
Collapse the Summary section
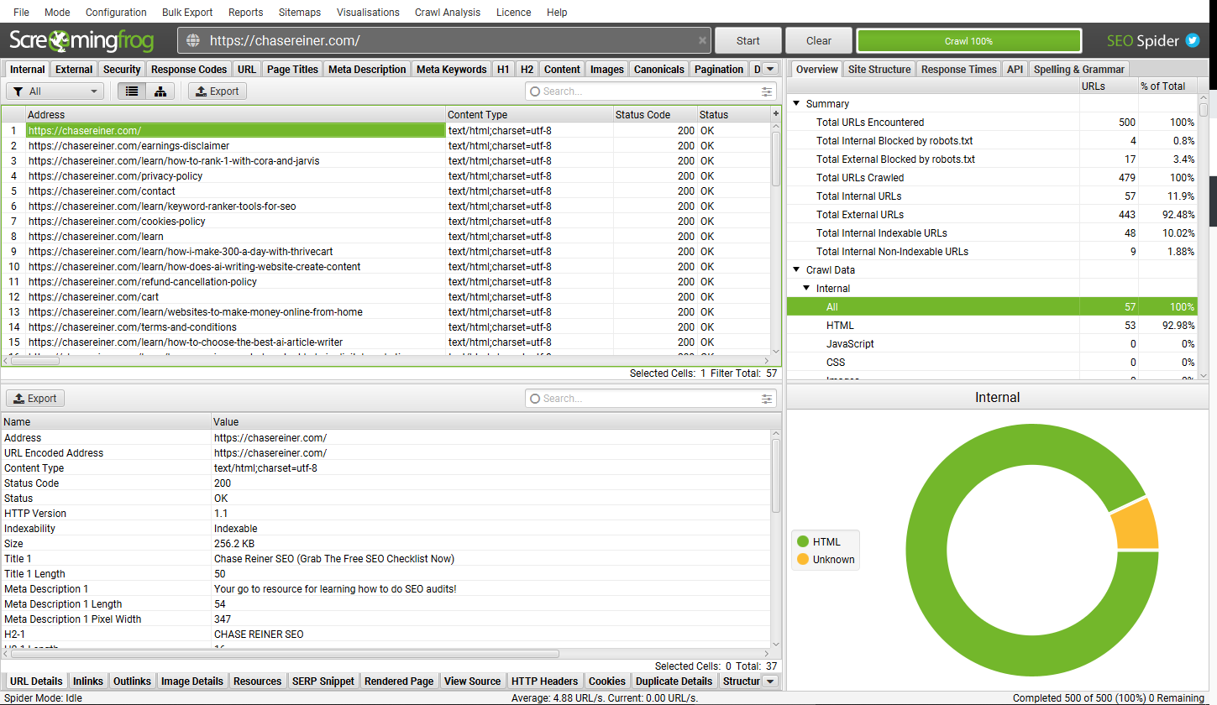796,104
